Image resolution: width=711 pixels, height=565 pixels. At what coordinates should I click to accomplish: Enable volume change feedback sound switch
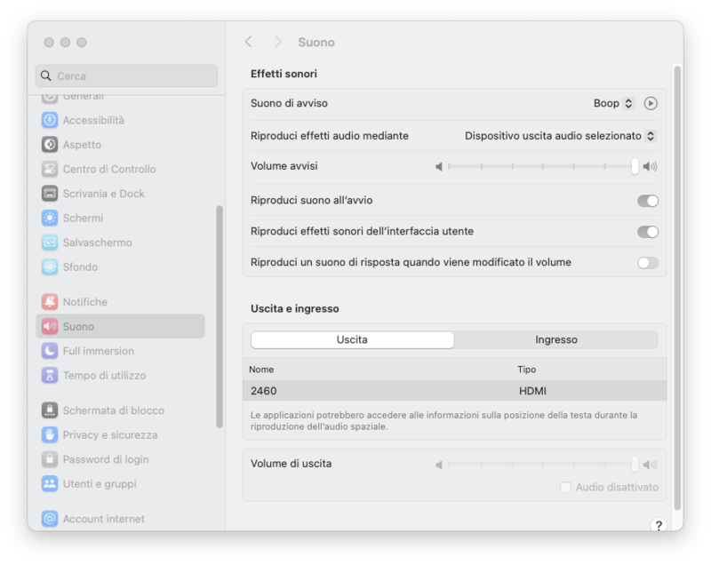click(648, 263)
